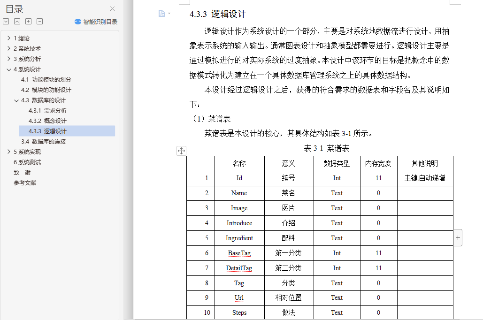Screen dimensions: 483x320
Task: Click the Name cell in row 2
Action: [x=239, y=193]
